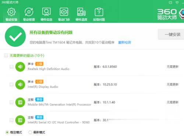Click the Serial IO I2C motherboard icon
The height and width of the screenshot is (136, 184).
pos(20,120)
